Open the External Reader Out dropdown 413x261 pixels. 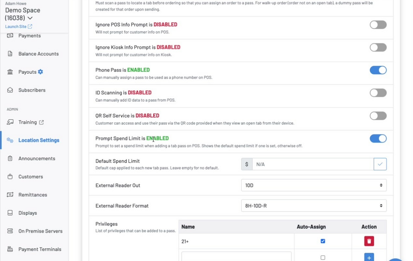(x=314, y=185)
